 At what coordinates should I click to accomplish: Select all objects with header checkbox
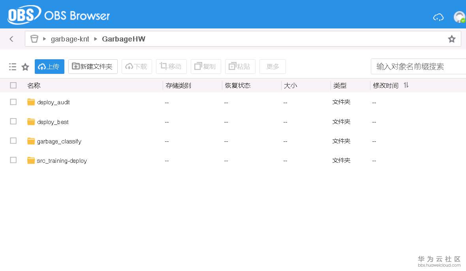13,85
